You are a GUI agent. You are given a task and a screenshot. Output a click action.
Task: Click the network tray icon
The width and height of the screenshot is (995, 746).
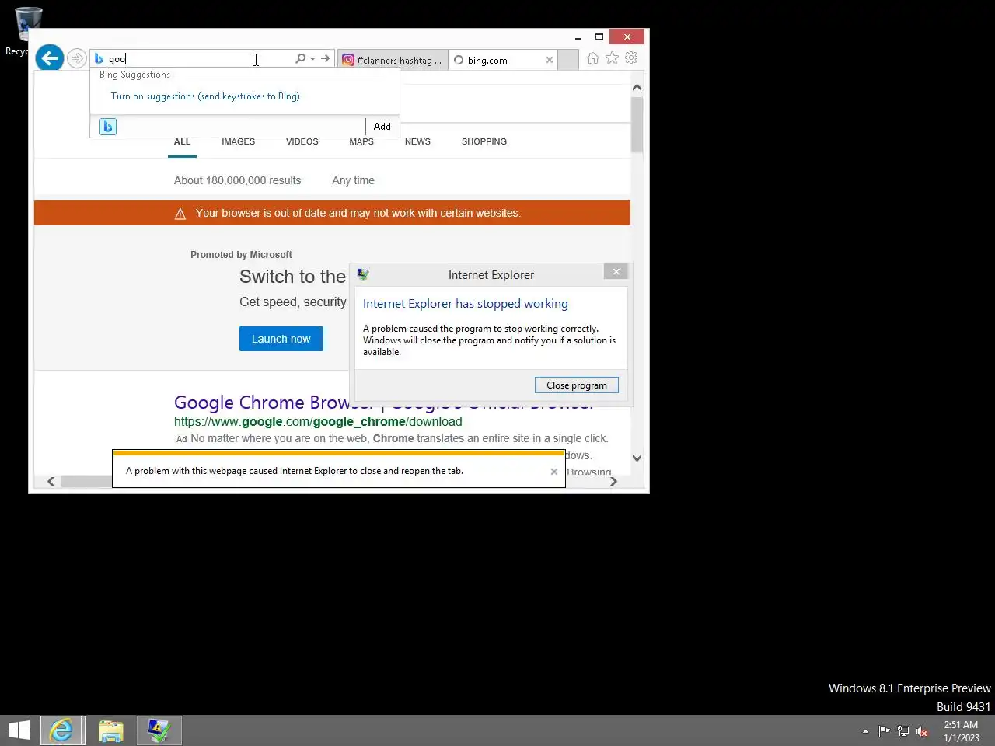(902, 730)
